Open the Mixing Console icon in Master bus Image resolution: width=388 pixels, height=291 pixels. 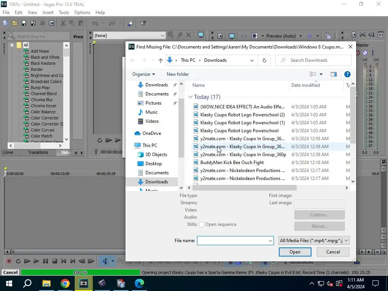tap(381, 34)
